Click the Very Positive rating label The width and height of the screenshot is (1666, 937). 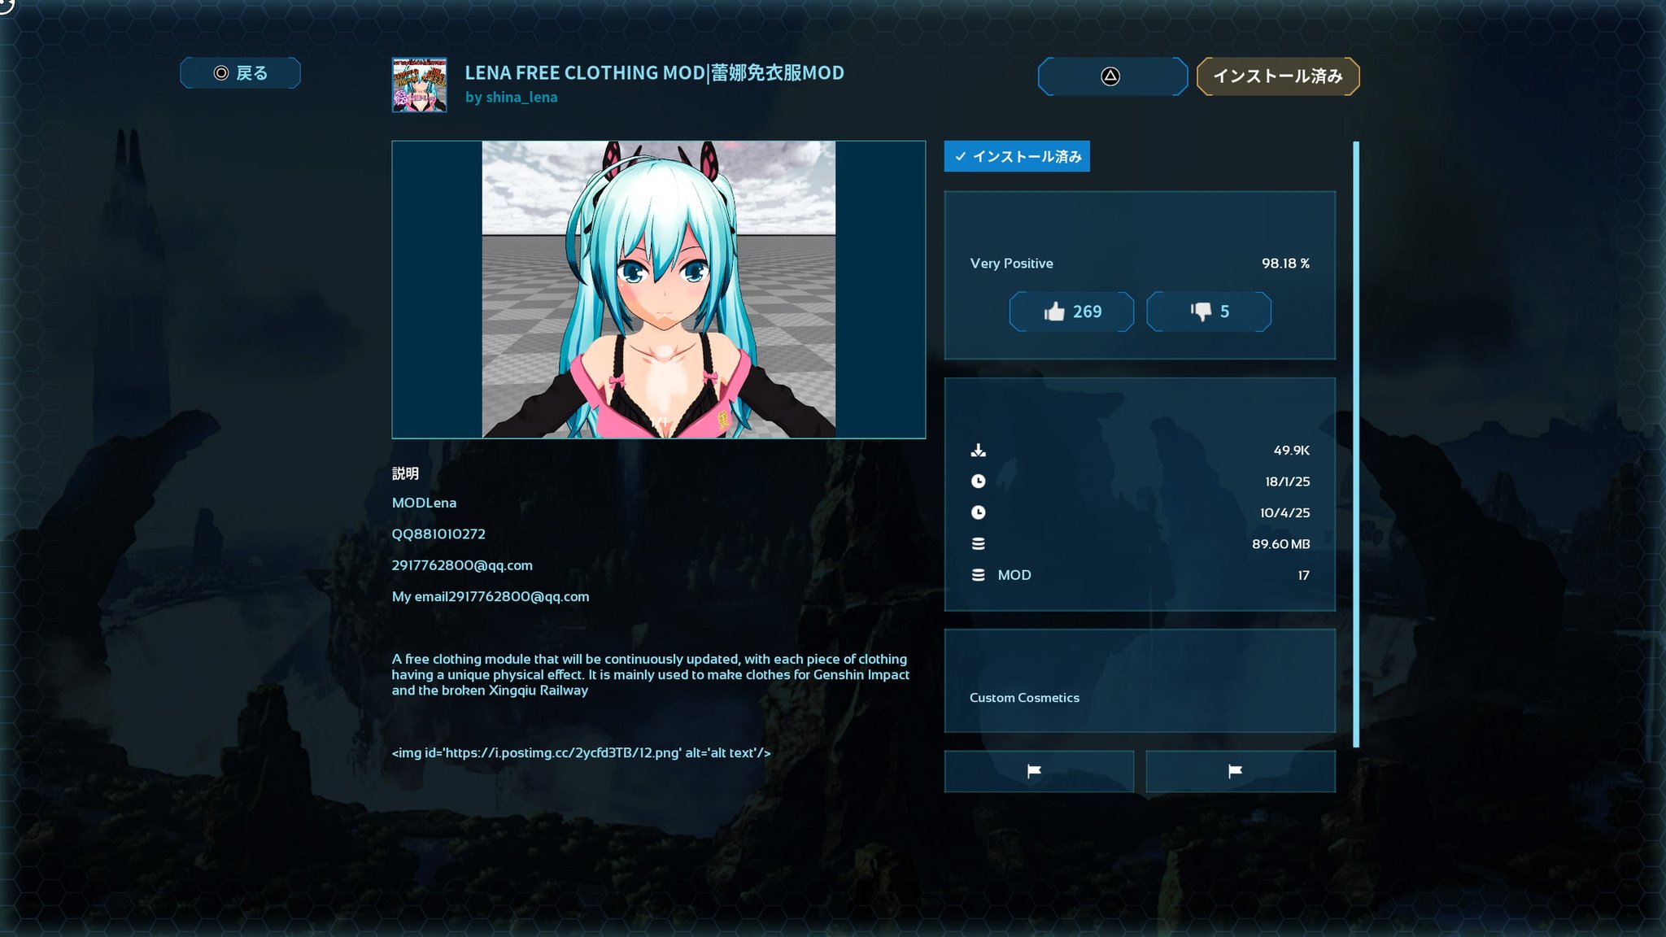point(1011,264)
